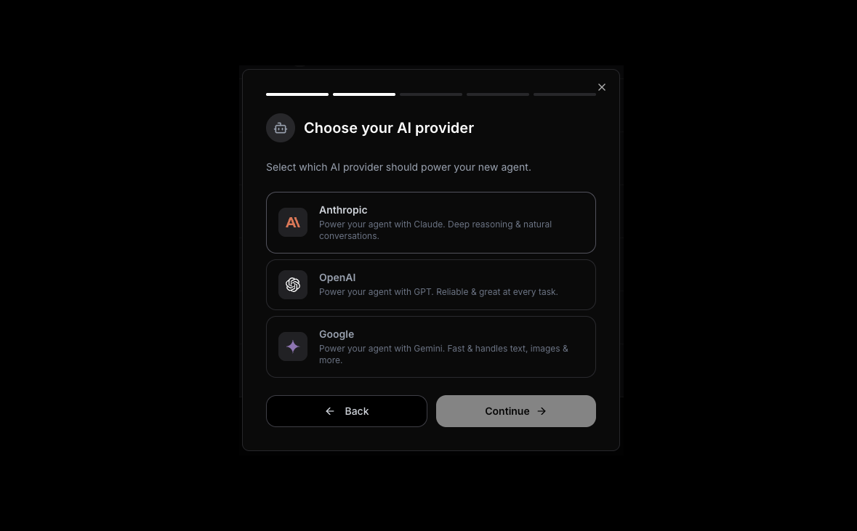Click the "Choose your AI provider" heading

(389, 128)
